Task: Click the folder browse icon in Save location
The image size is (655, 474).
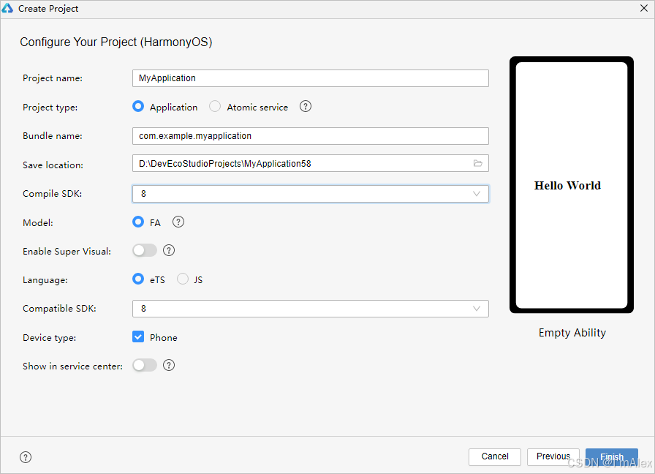Action: click(478, 163)
